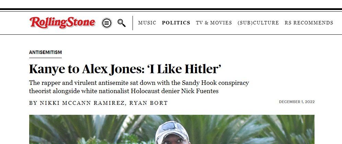Open the TV & Movies section
The height and width of the screenshot is (144, 342).
214,23
